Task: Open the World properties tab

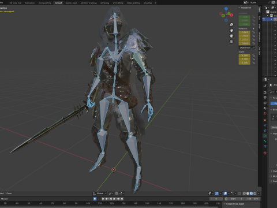Action: (x=265, y=114)
